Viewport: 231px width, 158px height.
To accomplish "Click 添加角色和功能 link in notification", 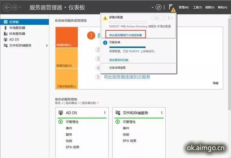I will pos(119,60).
